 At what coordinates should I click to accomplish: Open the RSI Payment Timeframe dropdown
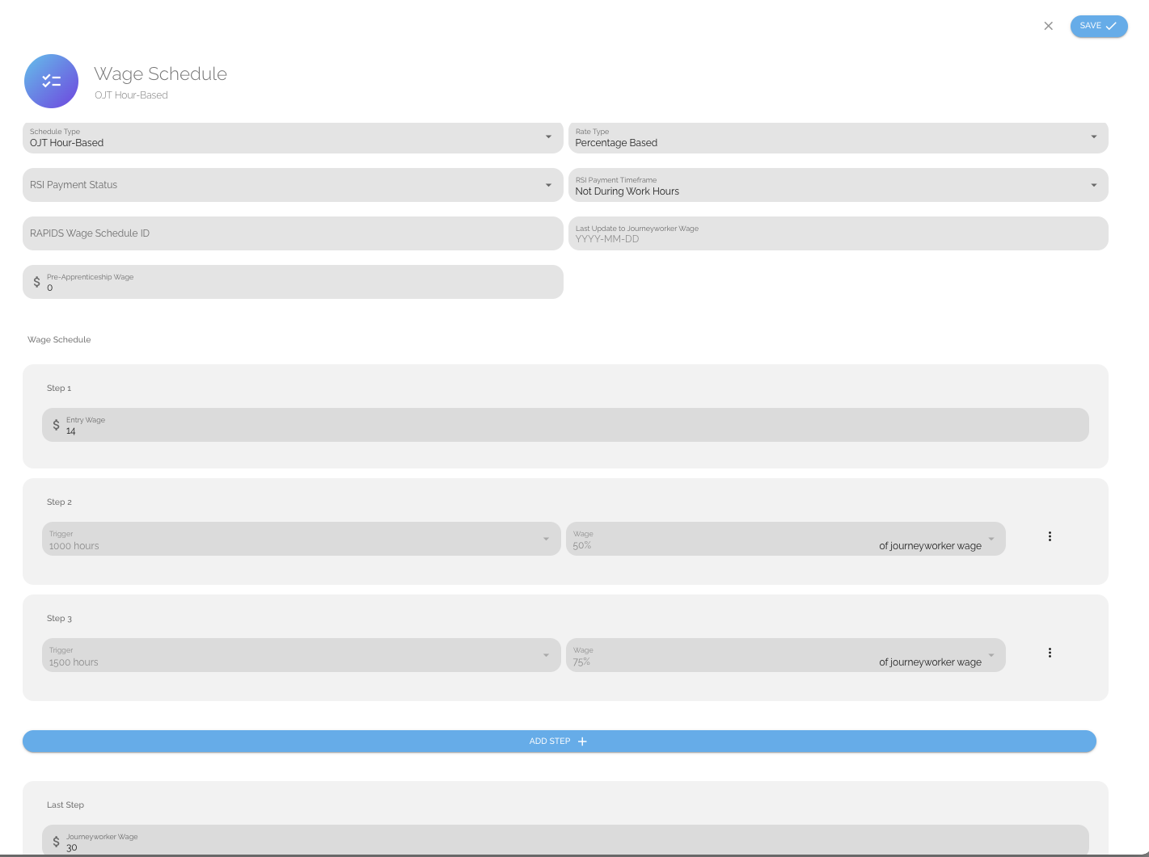click(x=1093, y=185)
